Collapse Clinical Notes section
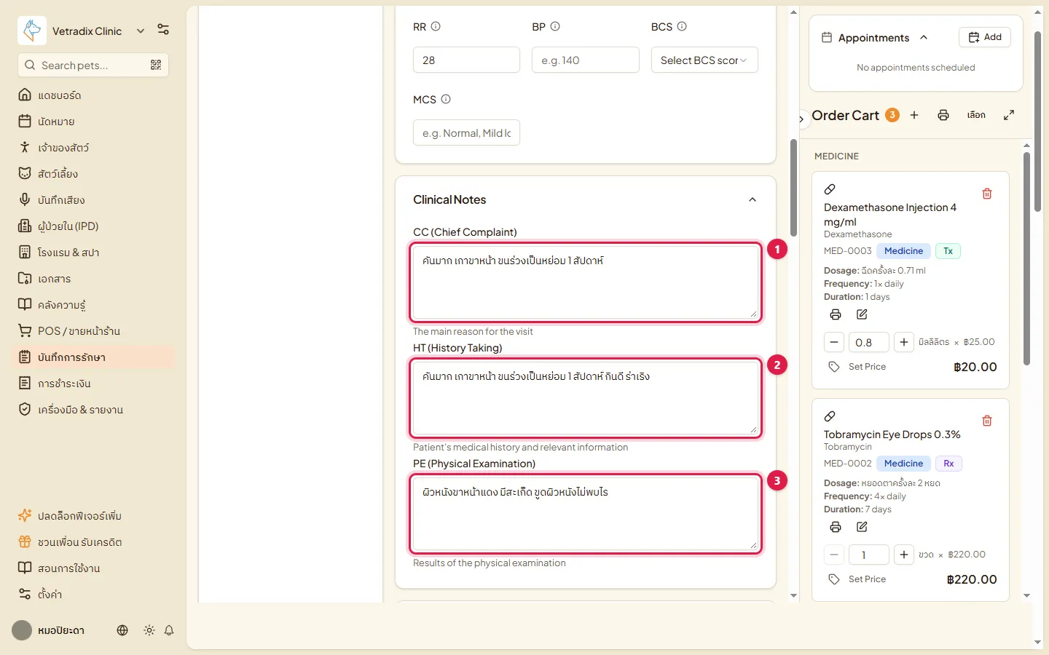The image size is (1049, 655). 753,199
